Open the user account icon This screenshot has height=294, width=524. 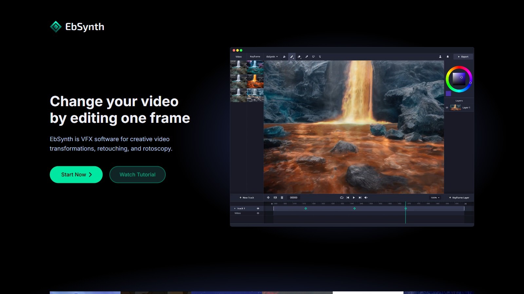coord(440,57)
